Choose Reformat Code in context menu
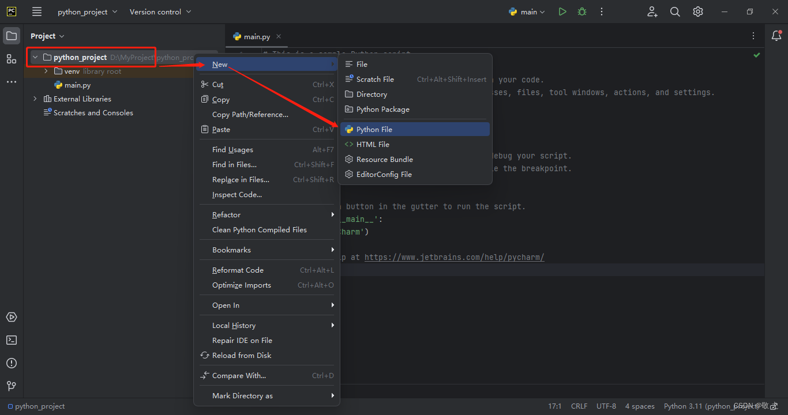 (x=238, y=270)
